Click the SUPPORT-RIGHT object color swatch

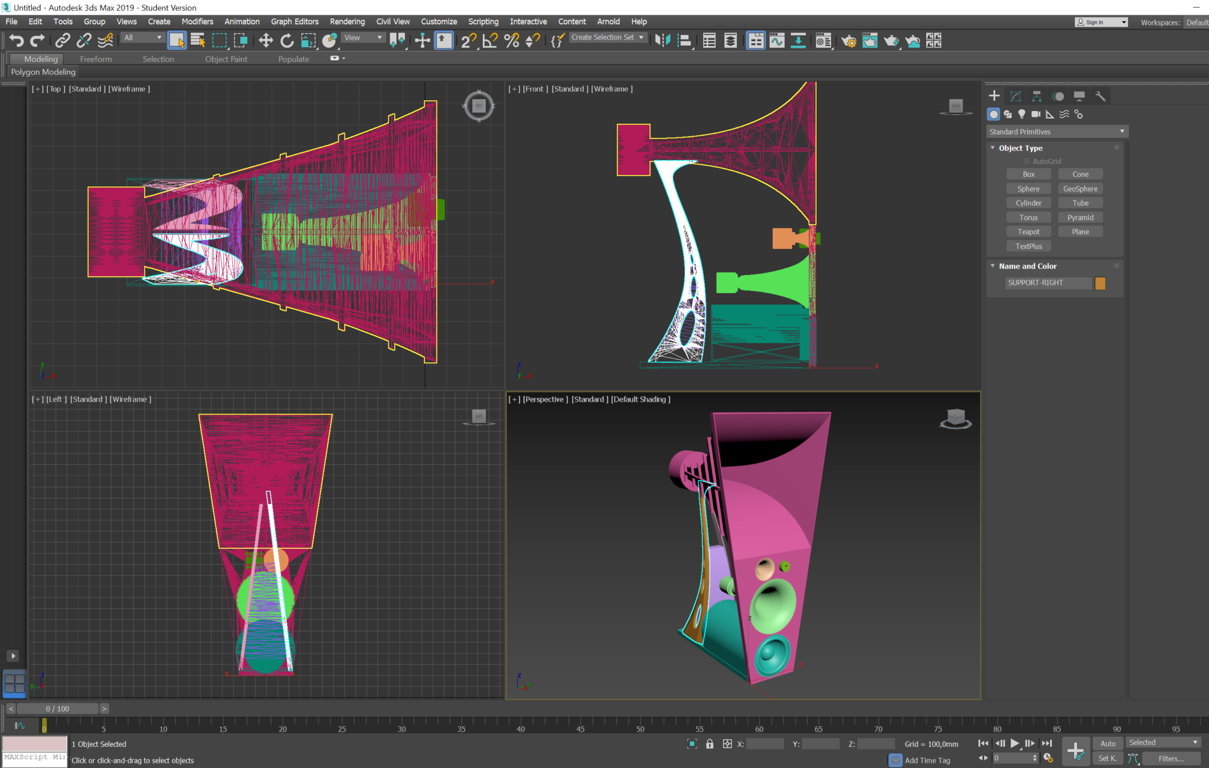pyautogui.click(x=1100, y=283)
